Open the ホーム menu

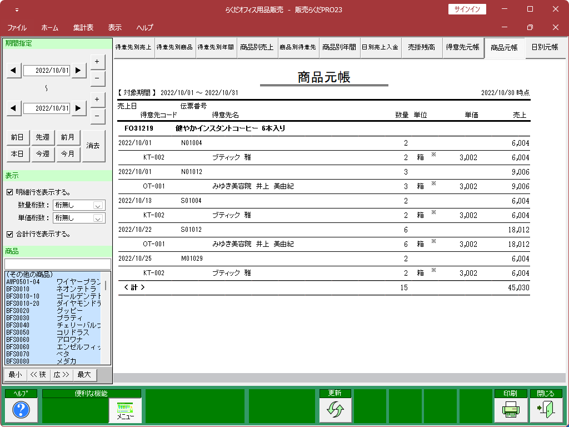pos(49,28)
